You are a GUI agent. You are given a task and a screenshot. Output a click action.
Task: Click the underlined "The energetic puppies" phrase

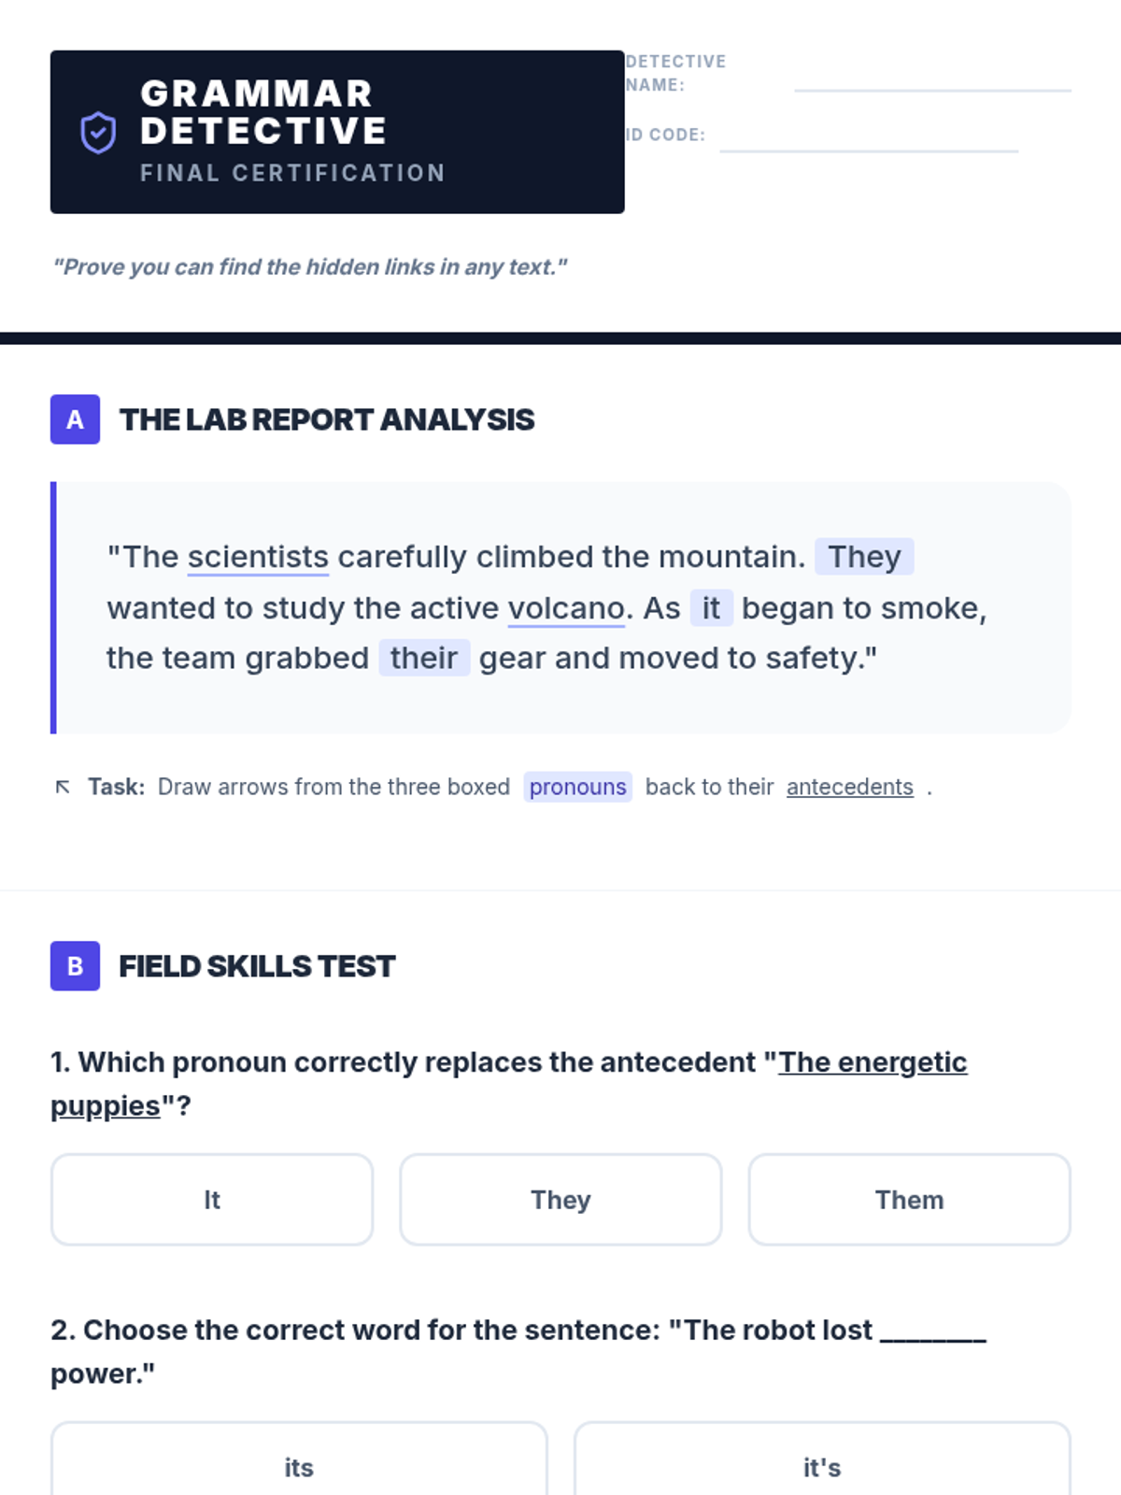(872, 1062)
